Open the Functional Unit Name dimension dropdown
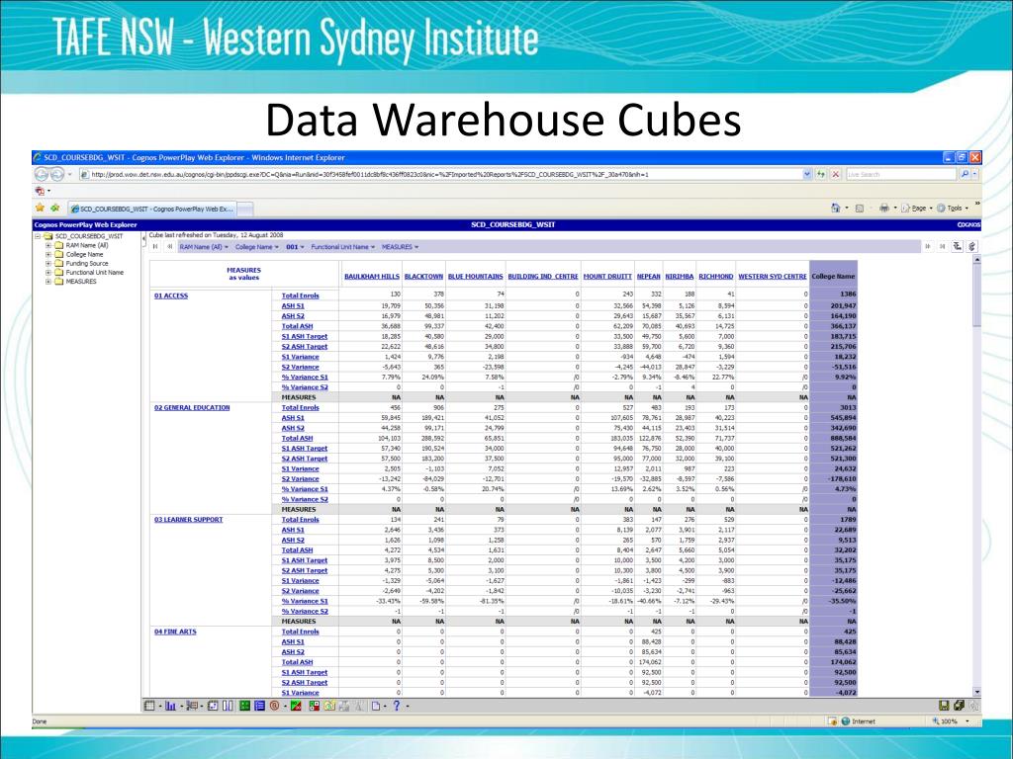 click(343, 246)
